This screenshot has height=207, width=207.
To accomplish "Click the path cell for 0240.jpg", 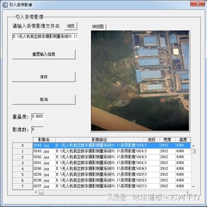I will (x=100, y=169).
